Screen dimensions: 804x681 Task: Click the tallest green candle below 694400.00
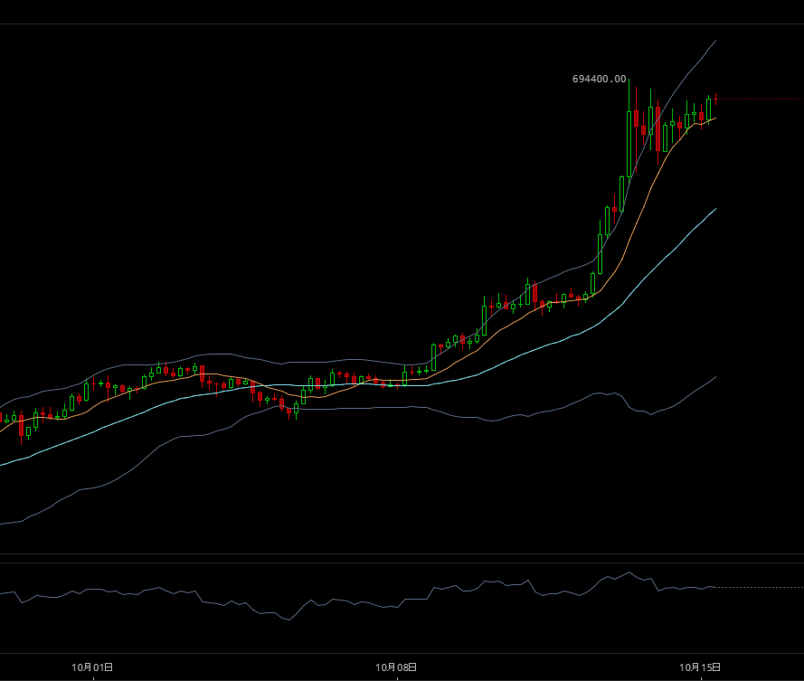pos(629,144)
